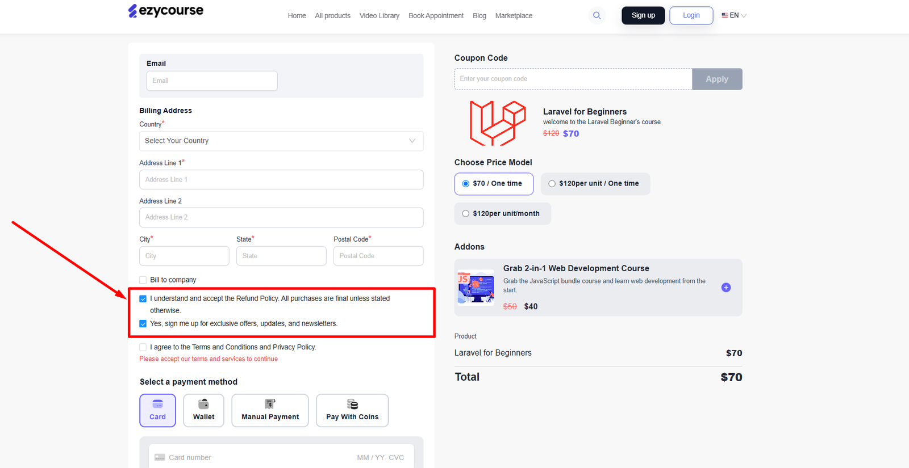Go to Book Appointment page
The height and width of the screenshot is (468, 909).
pos(436,16)
